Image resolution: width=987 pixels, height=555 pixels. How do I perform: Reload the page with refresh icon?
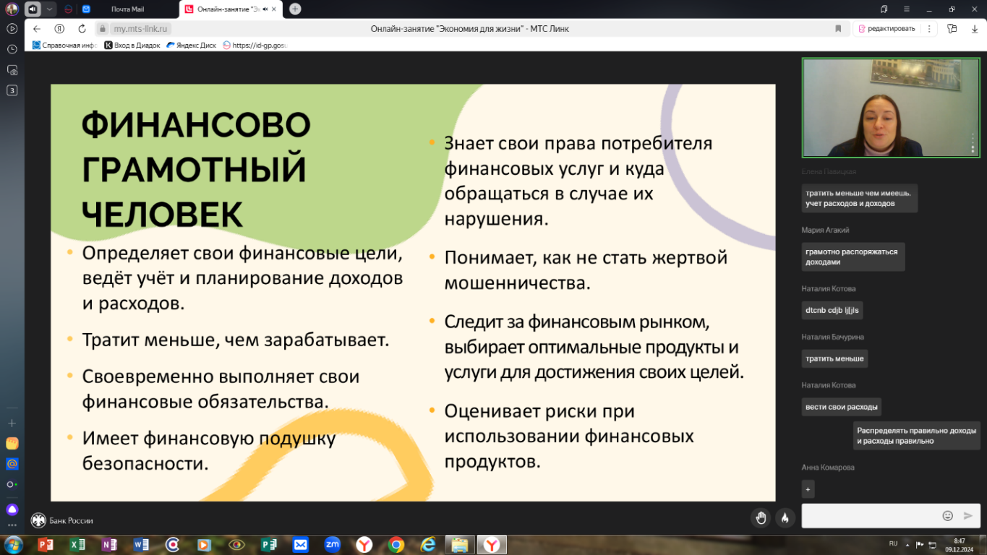(82, 29)
